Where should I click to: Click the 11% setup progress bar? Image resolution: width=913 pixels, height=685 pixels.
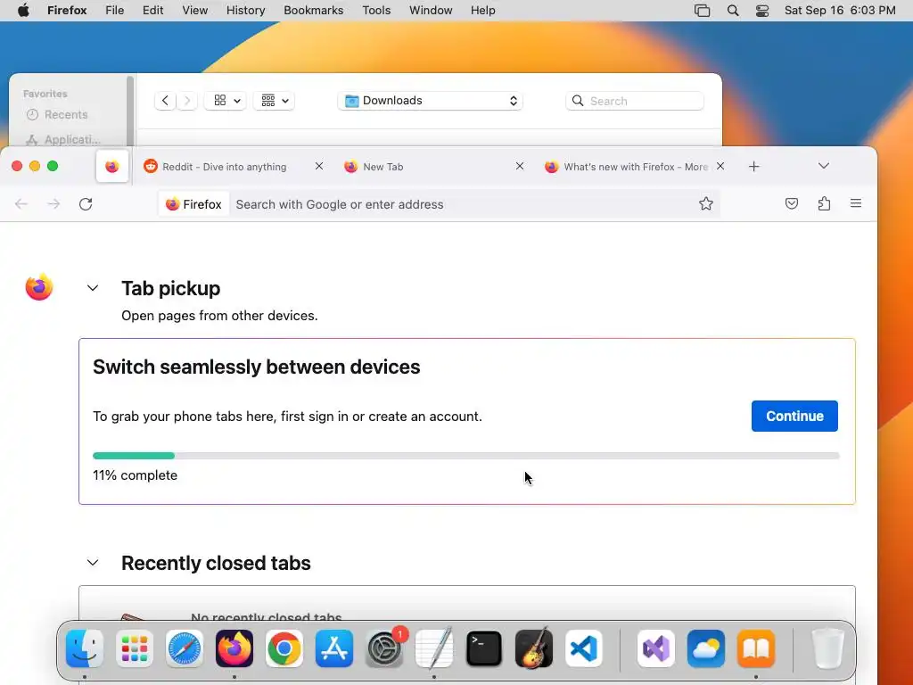[465, 456]
